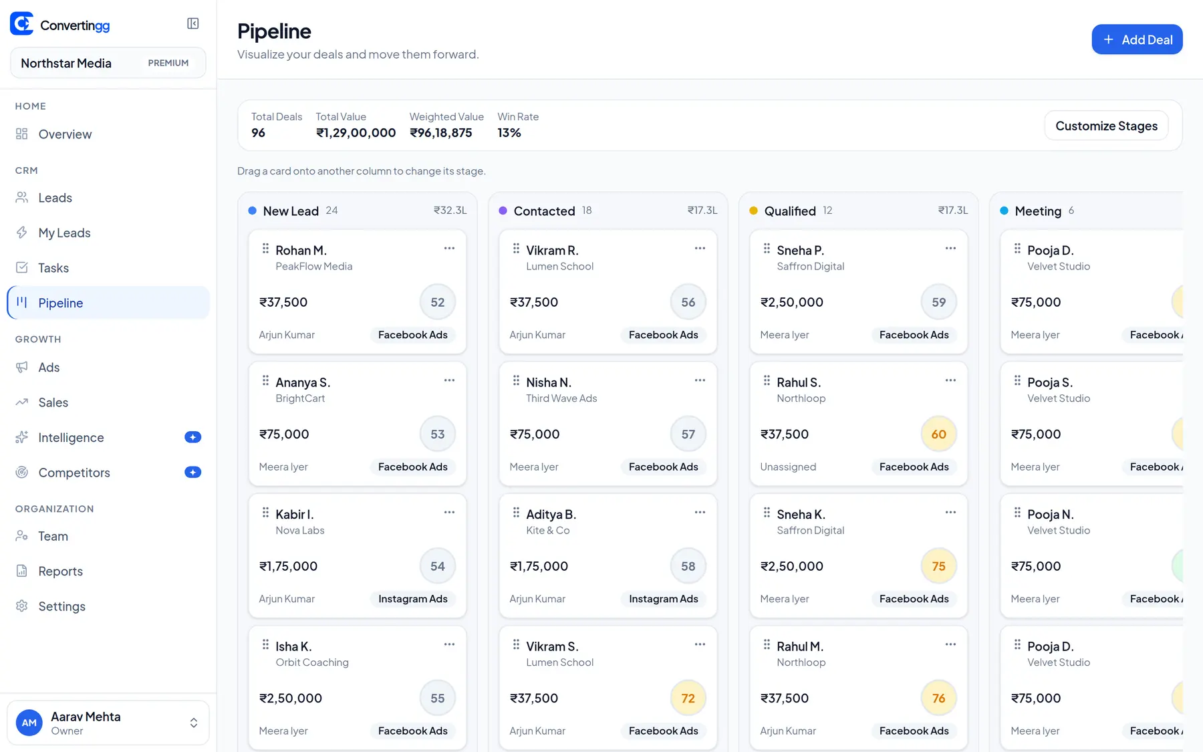This screenshot has height=752, width=1203.
Task: Open the options menu for Ananya S.
Action: (x=449, y=380)
